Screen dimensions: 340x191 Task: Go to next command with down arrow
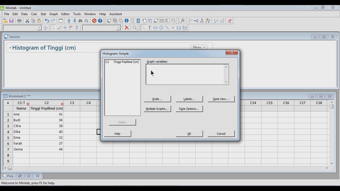click(x=75, y=21)
